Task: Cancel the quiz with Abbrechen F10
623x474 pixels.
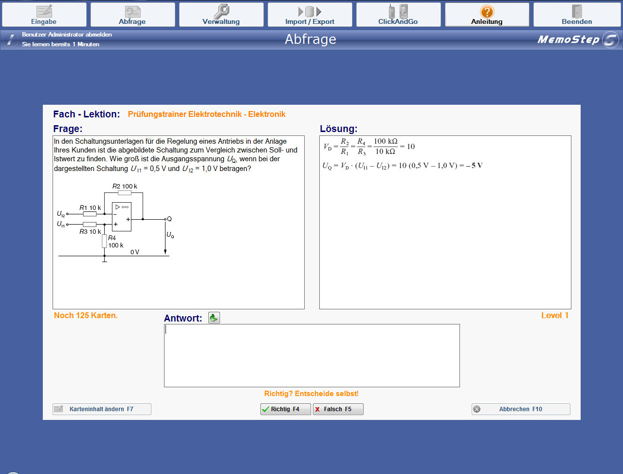Action: coord(520,409)
